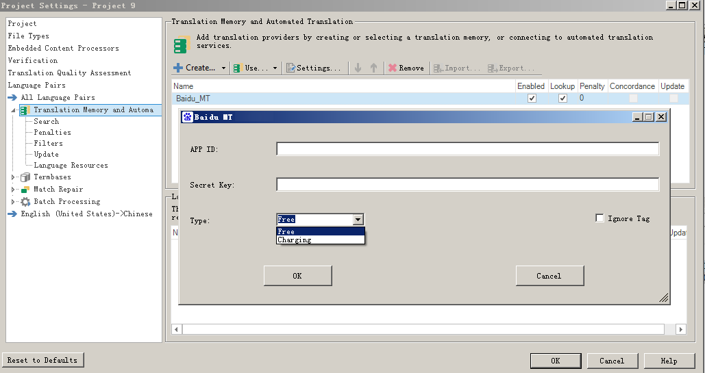Screen dimensions: 705x373
Task: Click the Termbases icon
Action: pyautogui.click(x=25, y=177)
